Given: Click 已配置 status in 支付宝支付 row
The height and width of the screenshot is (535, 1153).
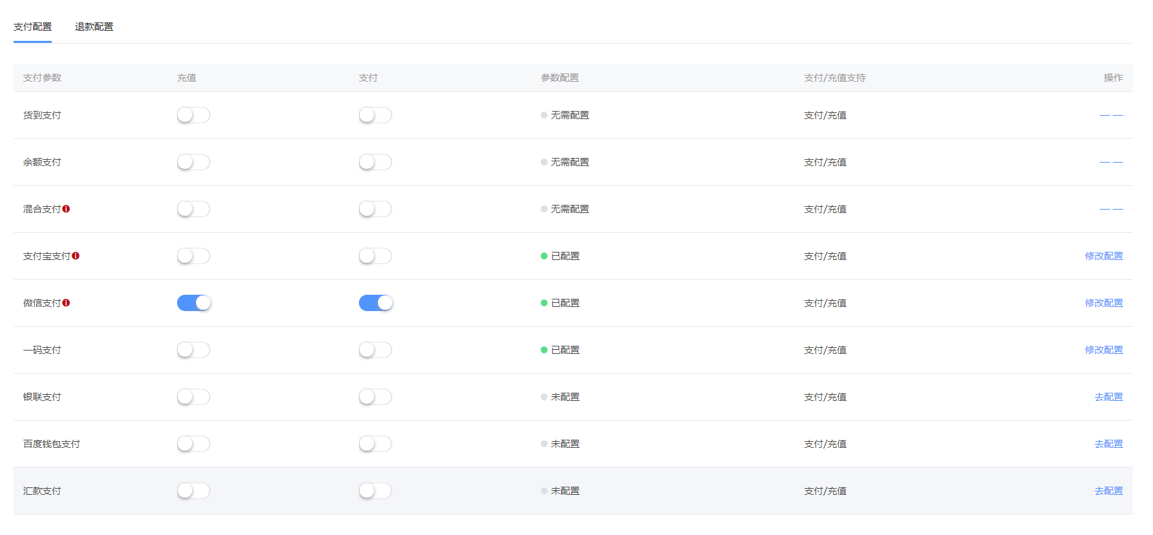Looking at the screenshot, I should tap(560, 256).
